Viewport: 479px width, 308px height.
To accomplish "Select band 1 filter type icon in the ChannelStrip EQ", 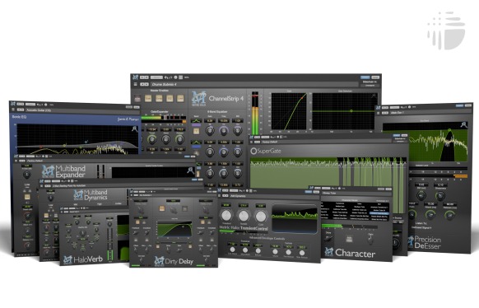I will 196,121.
